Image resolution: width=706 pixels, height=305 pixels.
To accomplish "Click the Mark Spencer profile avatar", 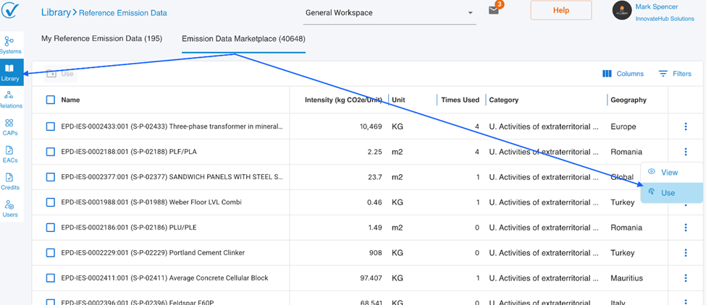I will (622, 11).
